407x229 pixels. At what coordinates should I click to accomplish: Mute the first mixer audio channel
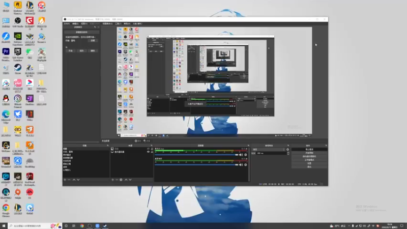(241, 155)
